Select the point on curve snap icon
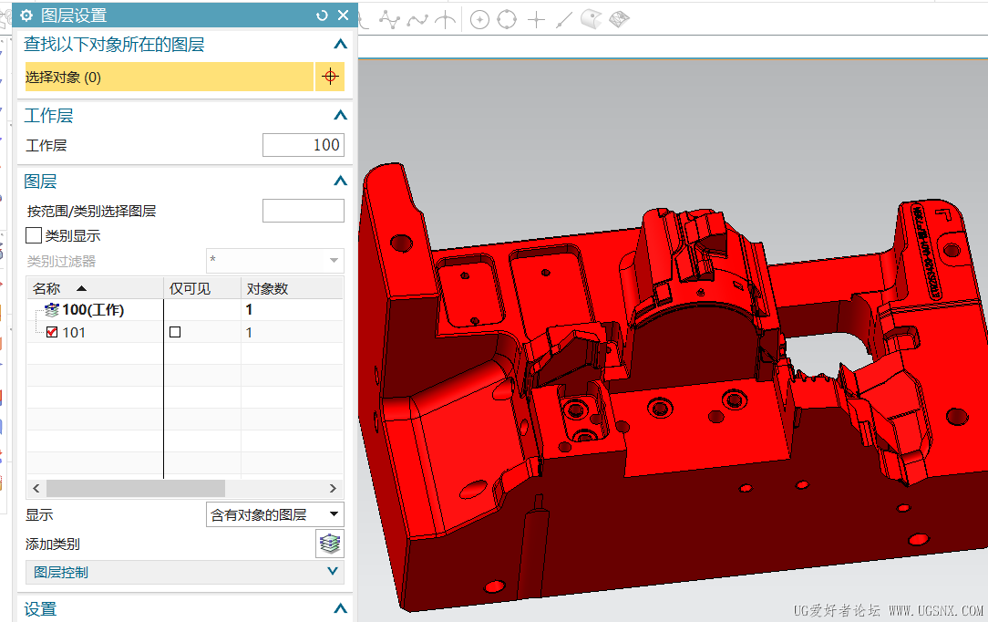Viewport: 988px width, 622px height. click(563, 19)
